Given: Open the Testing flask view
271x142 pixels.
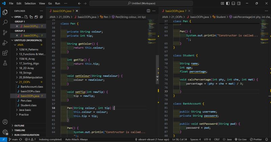Looking at the screenshot, I should pos(5,63).
